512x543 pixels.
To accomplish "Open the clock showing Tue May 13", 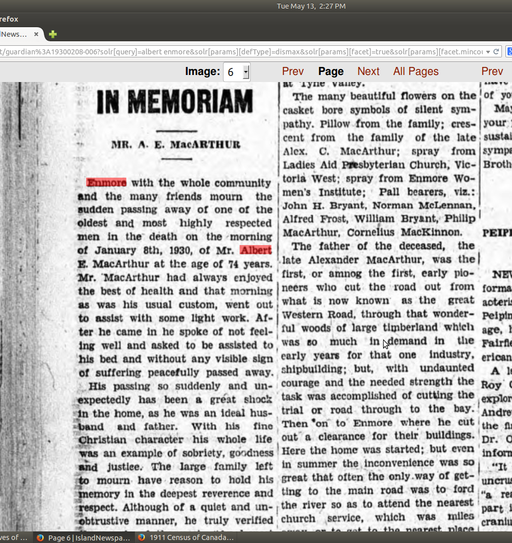I will 311,6.
